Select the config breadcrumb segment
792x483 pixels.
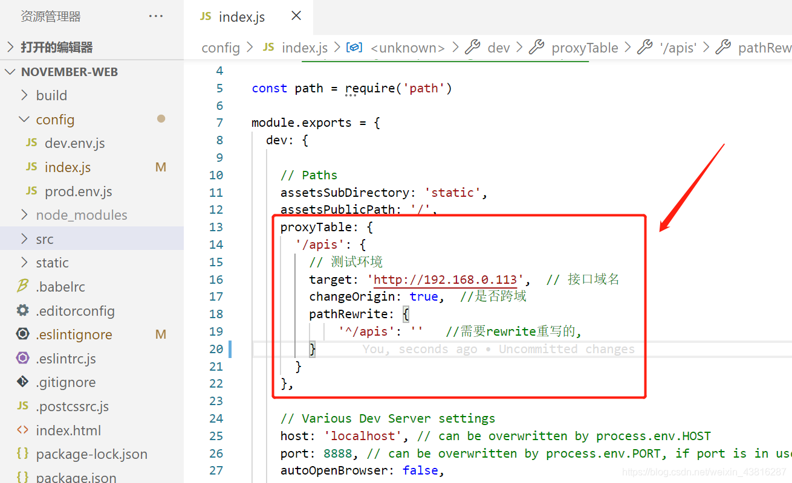[221, 48]
